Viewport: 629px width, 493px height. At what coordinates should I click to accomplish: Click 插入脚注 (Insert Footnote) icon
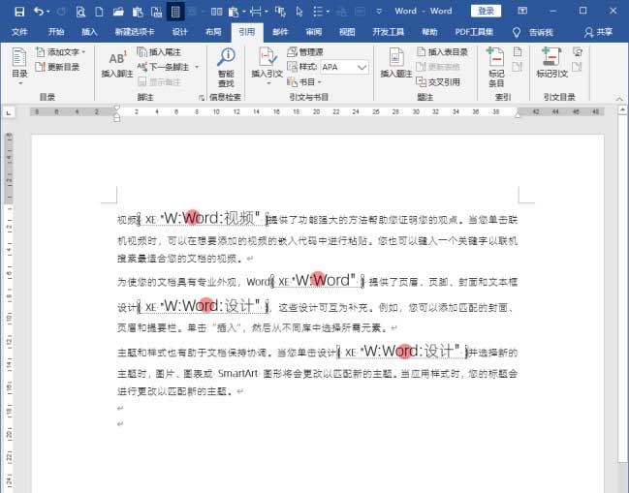point(116,64)
